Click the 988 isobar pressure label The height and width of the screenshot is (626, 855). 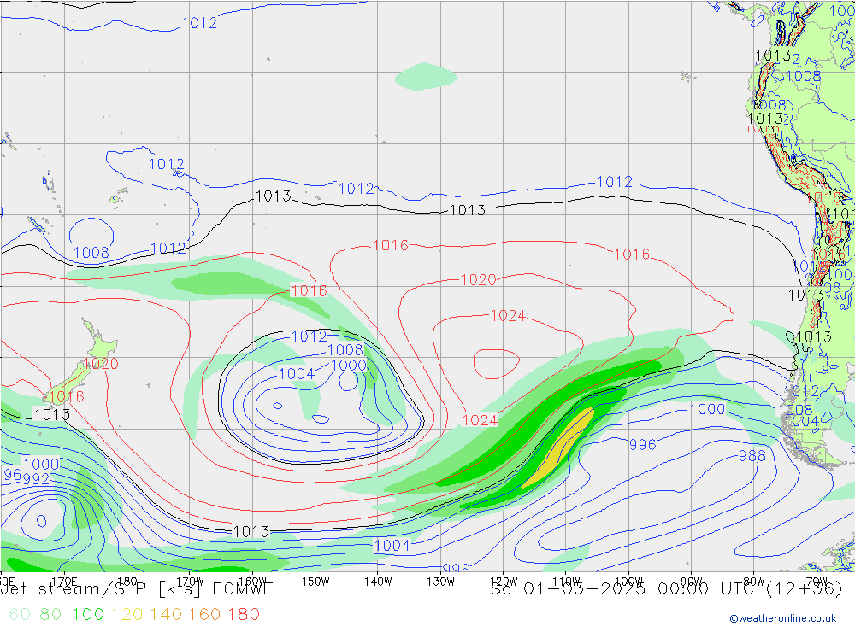tap(752, 455)
